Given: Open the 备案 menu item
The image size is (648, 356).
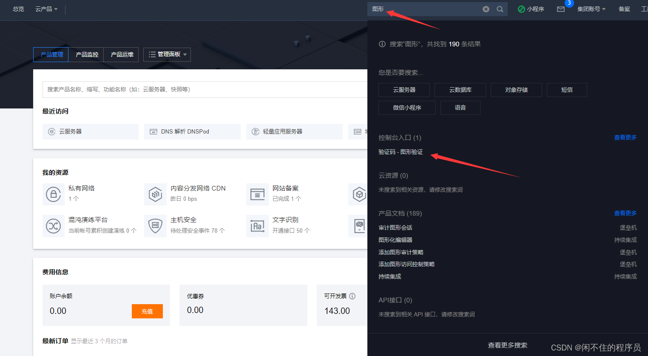Looking at the screenshot, I should (624, 9).
